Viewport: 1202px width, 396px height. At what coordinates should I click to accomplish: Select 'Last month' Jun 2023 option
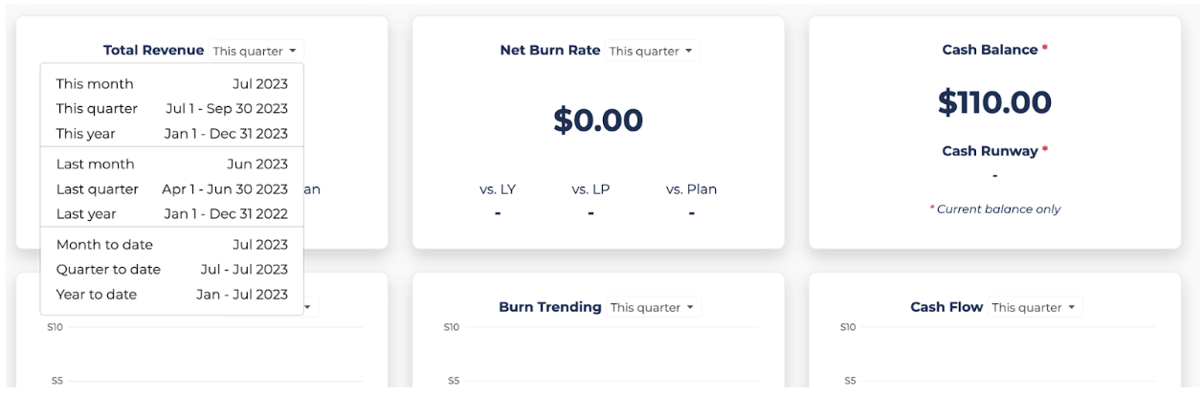(x=171, y=165)
